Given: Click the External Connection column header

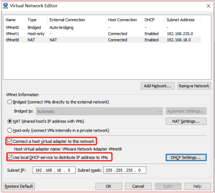Looking at the screenshot, I should pyautogui.click(x=77, y=20).
